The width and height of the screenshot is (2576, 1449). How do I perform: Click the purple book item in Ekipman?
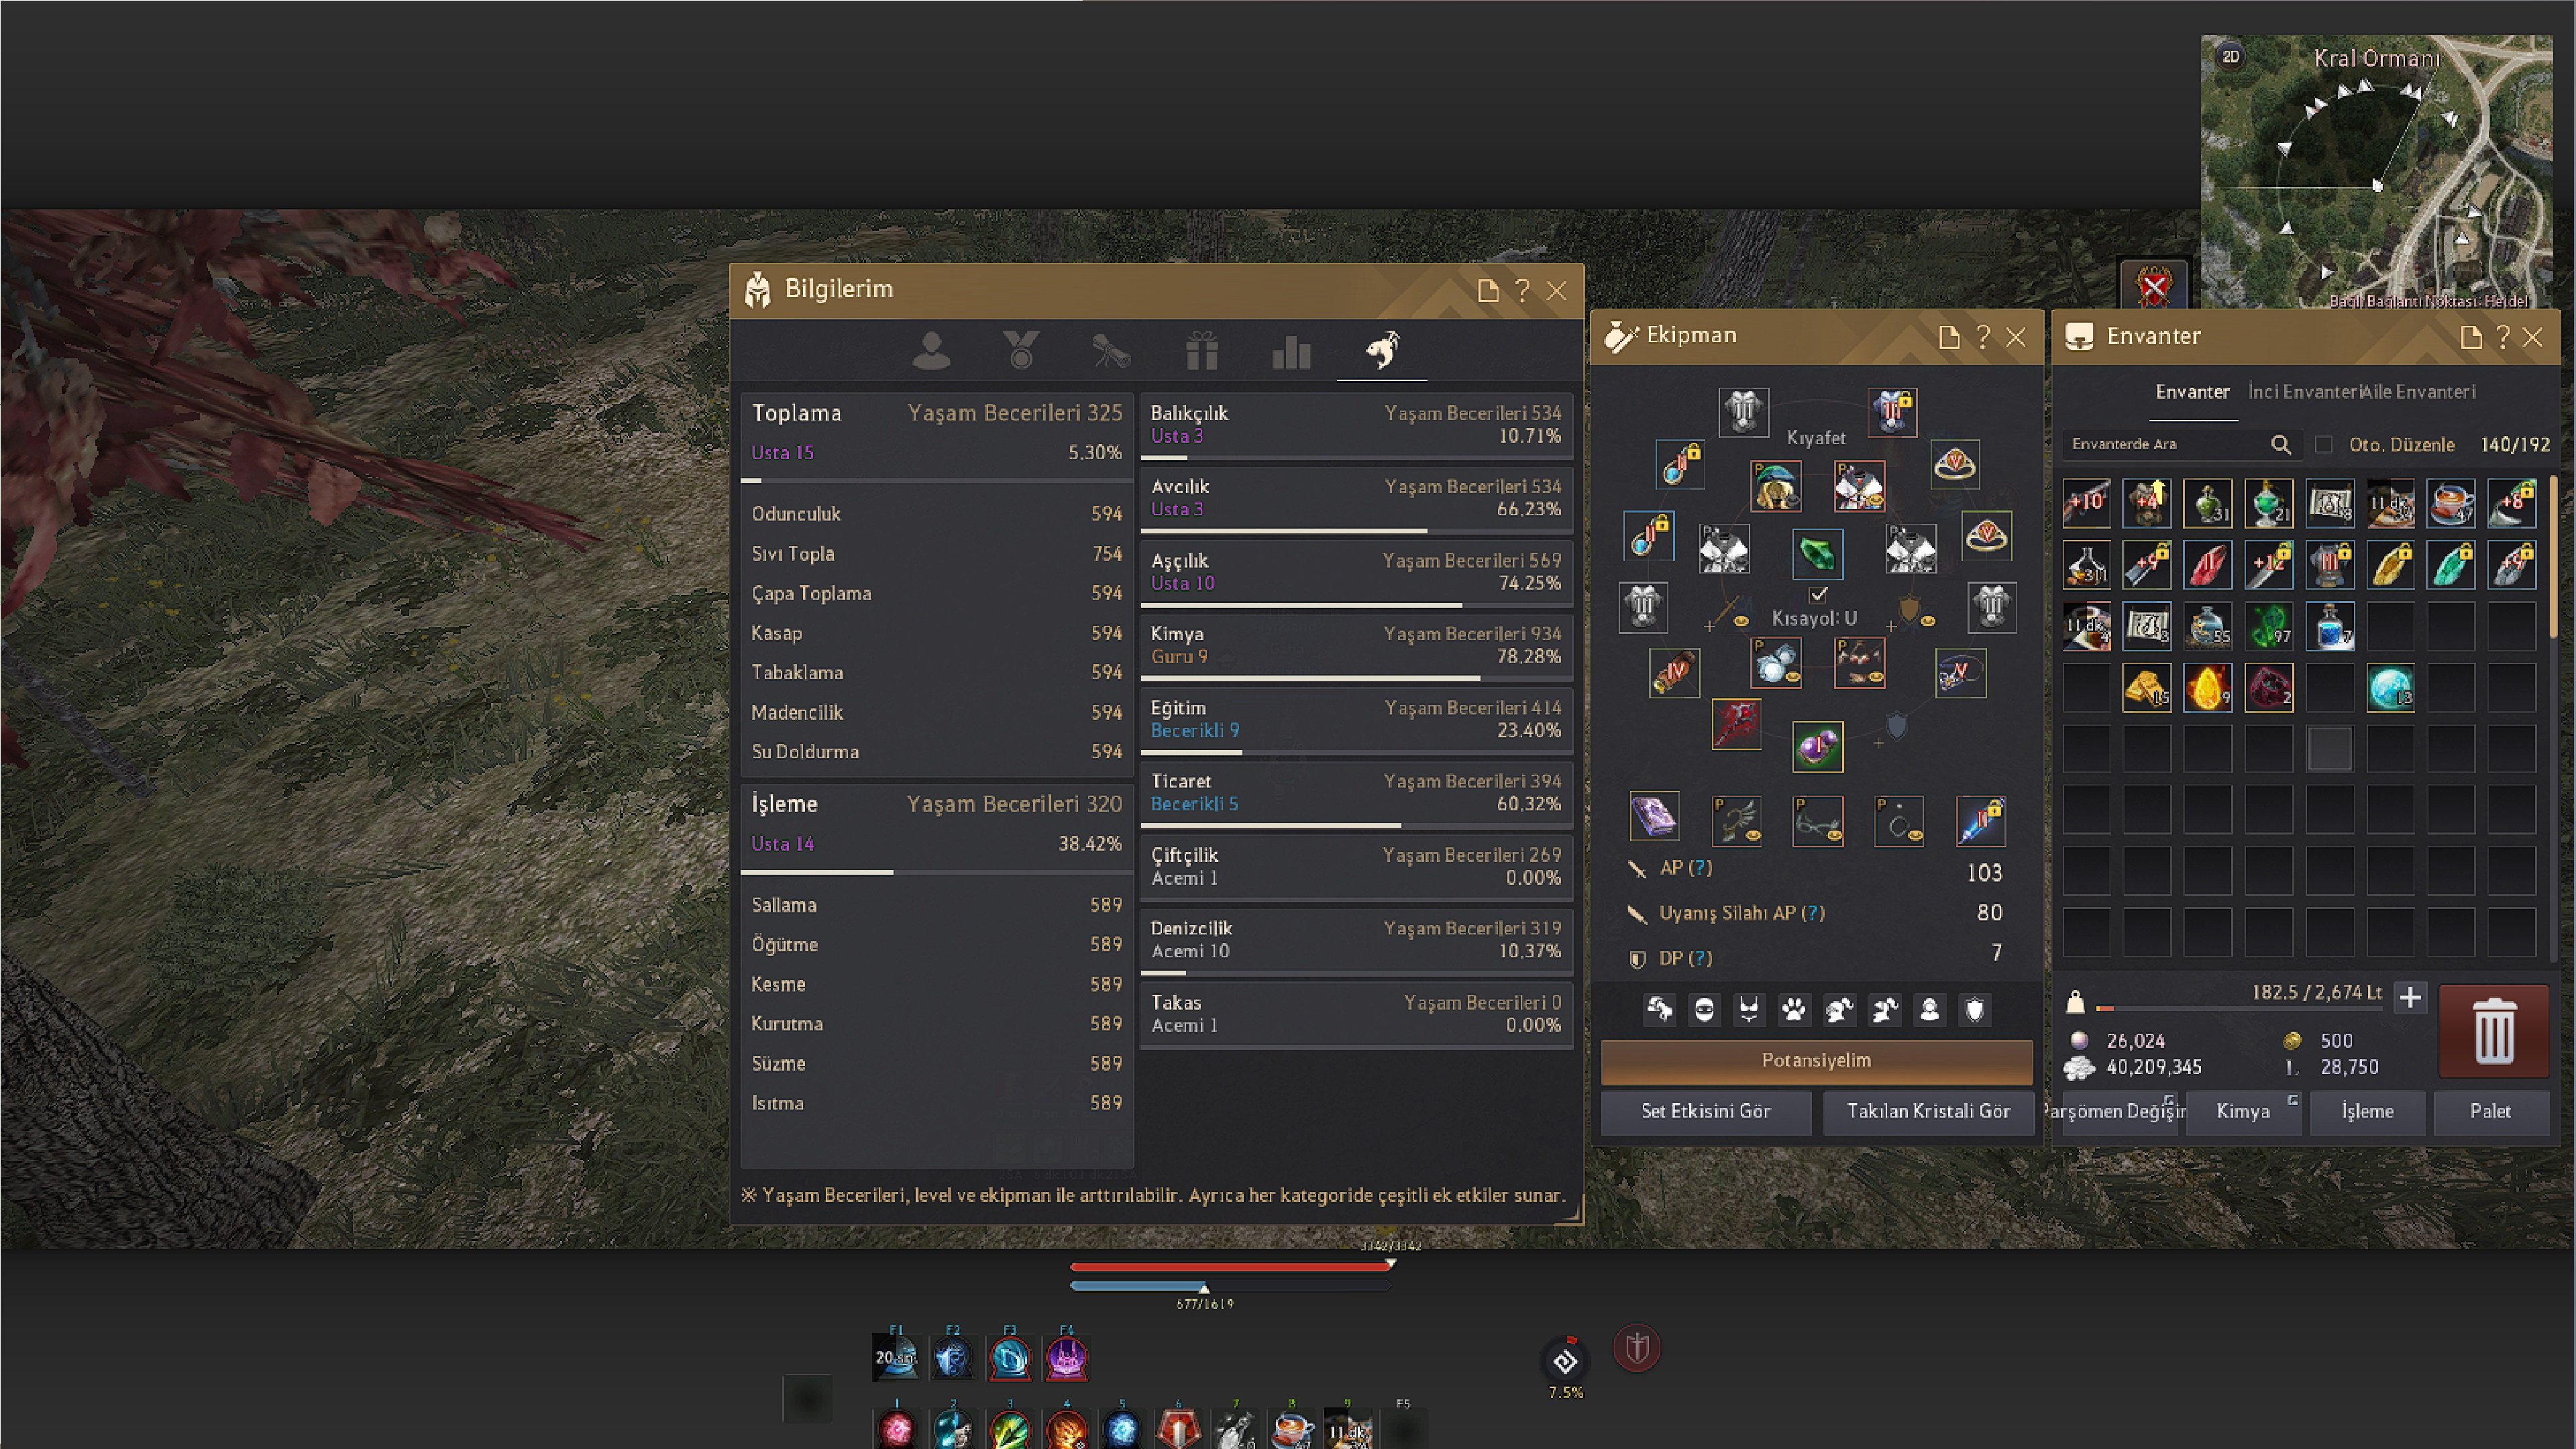click(x=1654, y=817)
